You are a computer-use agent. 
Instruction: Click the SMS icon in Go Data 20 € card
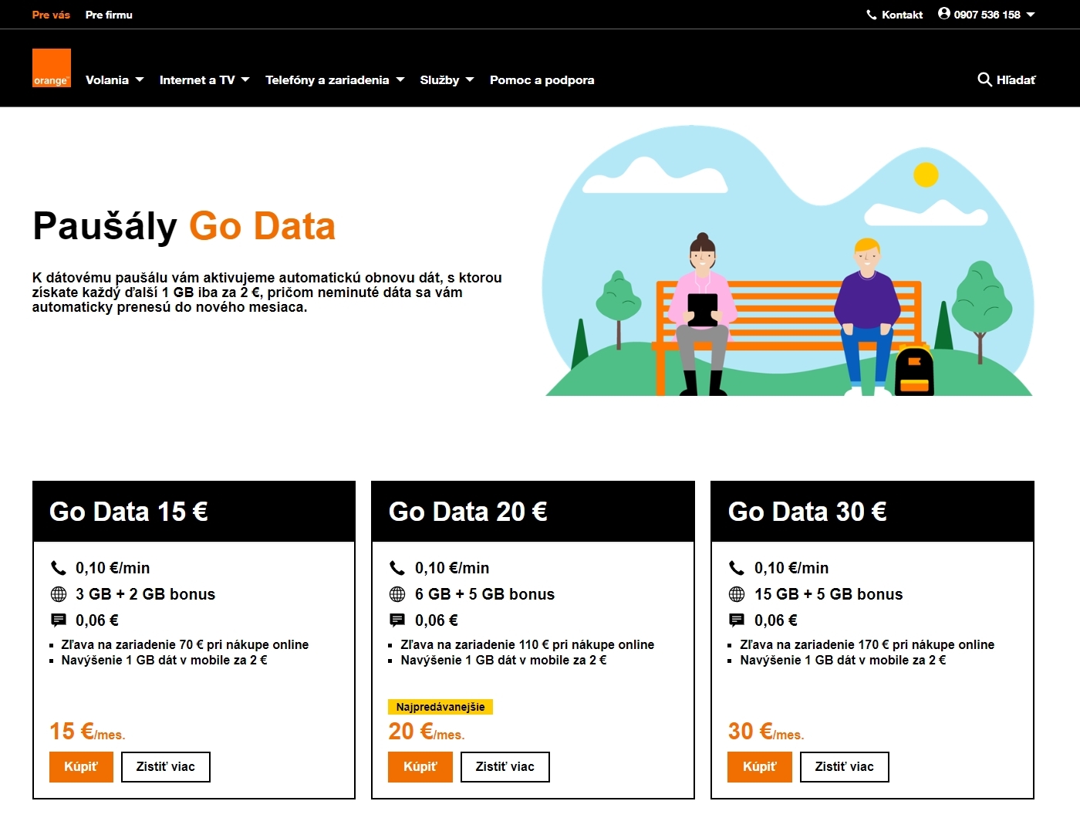(x=397, y=620)
